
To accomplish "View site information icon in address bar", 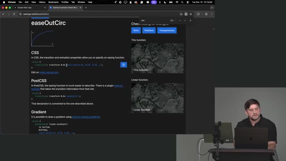I will click(x=20, y=14).
